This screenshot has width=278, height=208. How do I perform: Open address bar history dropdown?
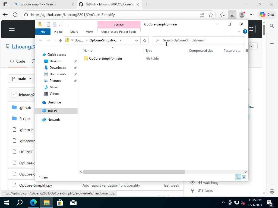137,41
